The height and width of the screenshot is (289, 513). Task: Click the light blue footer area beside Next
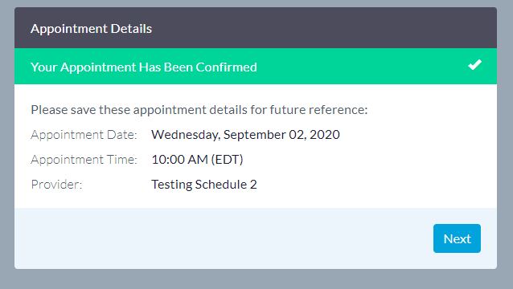pyautogui.click(x=223, y=238)
